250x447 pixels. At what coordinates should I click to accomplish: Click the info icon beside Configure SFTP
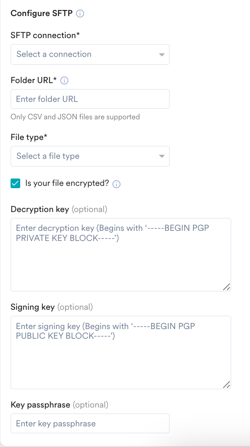click(x=80, y=14)
